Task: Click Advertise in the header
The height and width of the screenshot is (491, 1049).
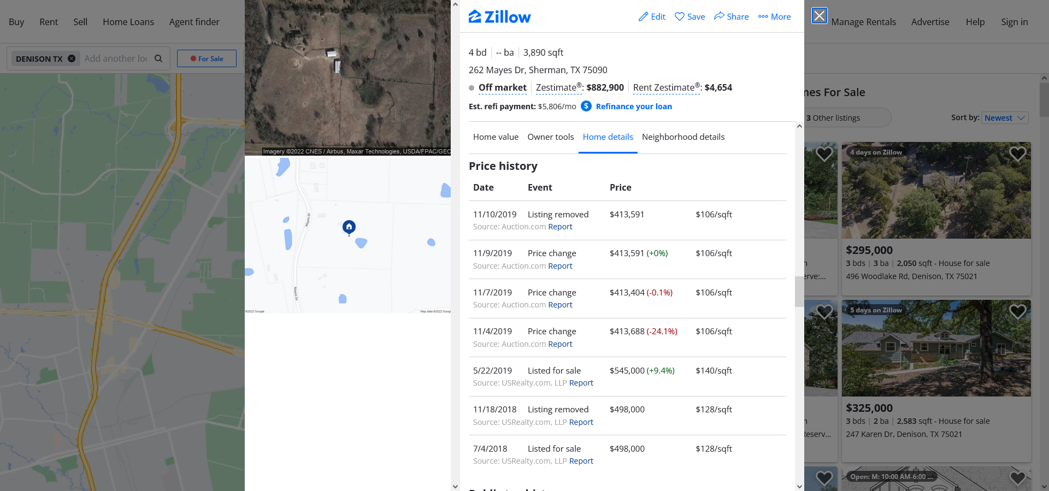Action: click(x=930, y=22)
